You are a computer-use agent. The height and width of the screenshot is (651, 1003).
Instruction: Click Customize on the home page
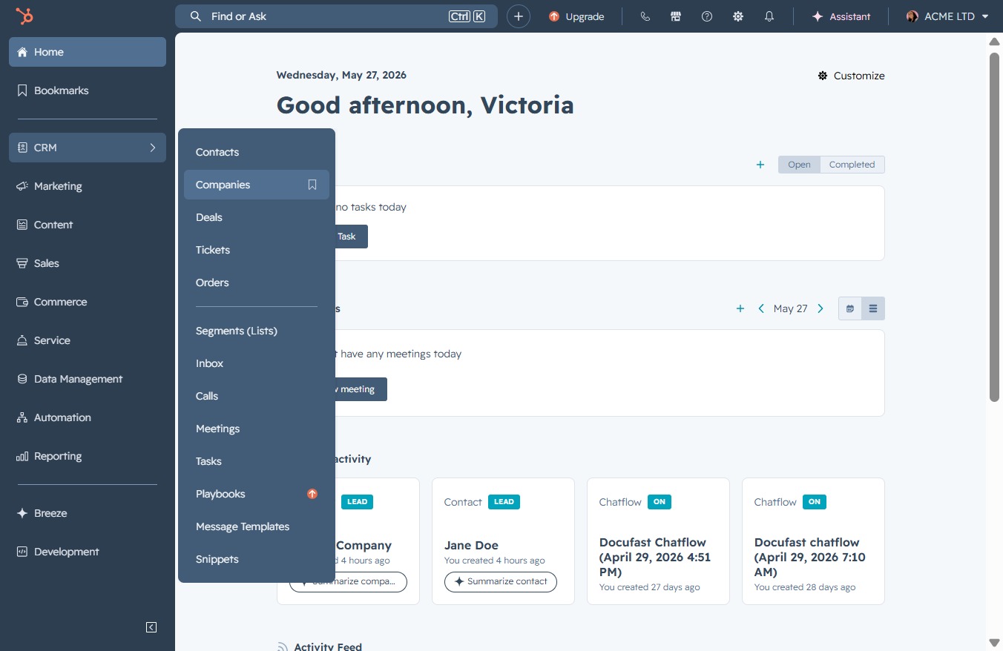[x=851, y=76]
